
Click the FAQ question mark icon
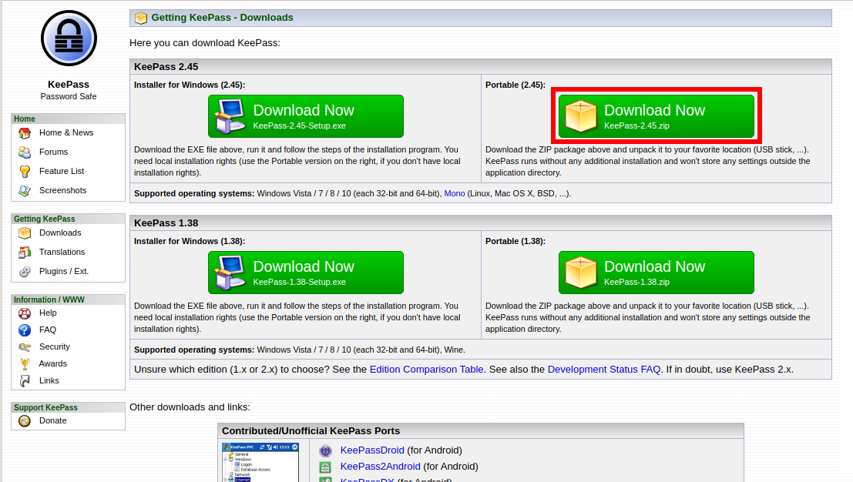coord(25,330)
